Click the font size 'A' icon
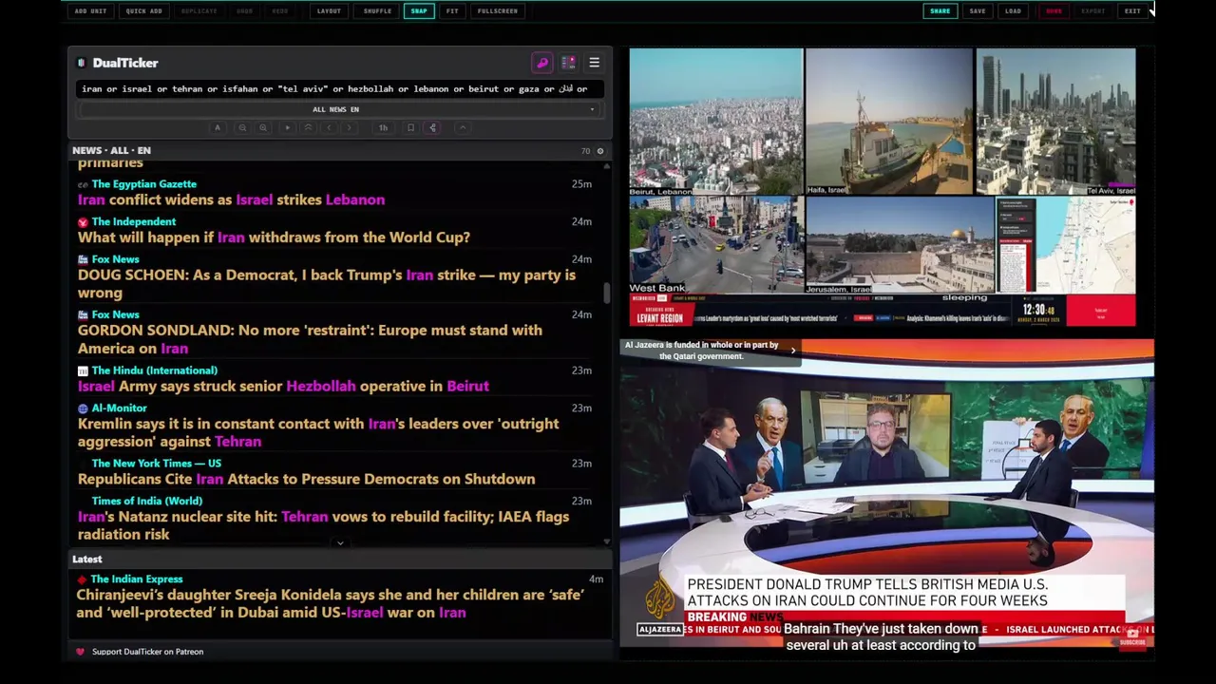 (x=218, y=127)
